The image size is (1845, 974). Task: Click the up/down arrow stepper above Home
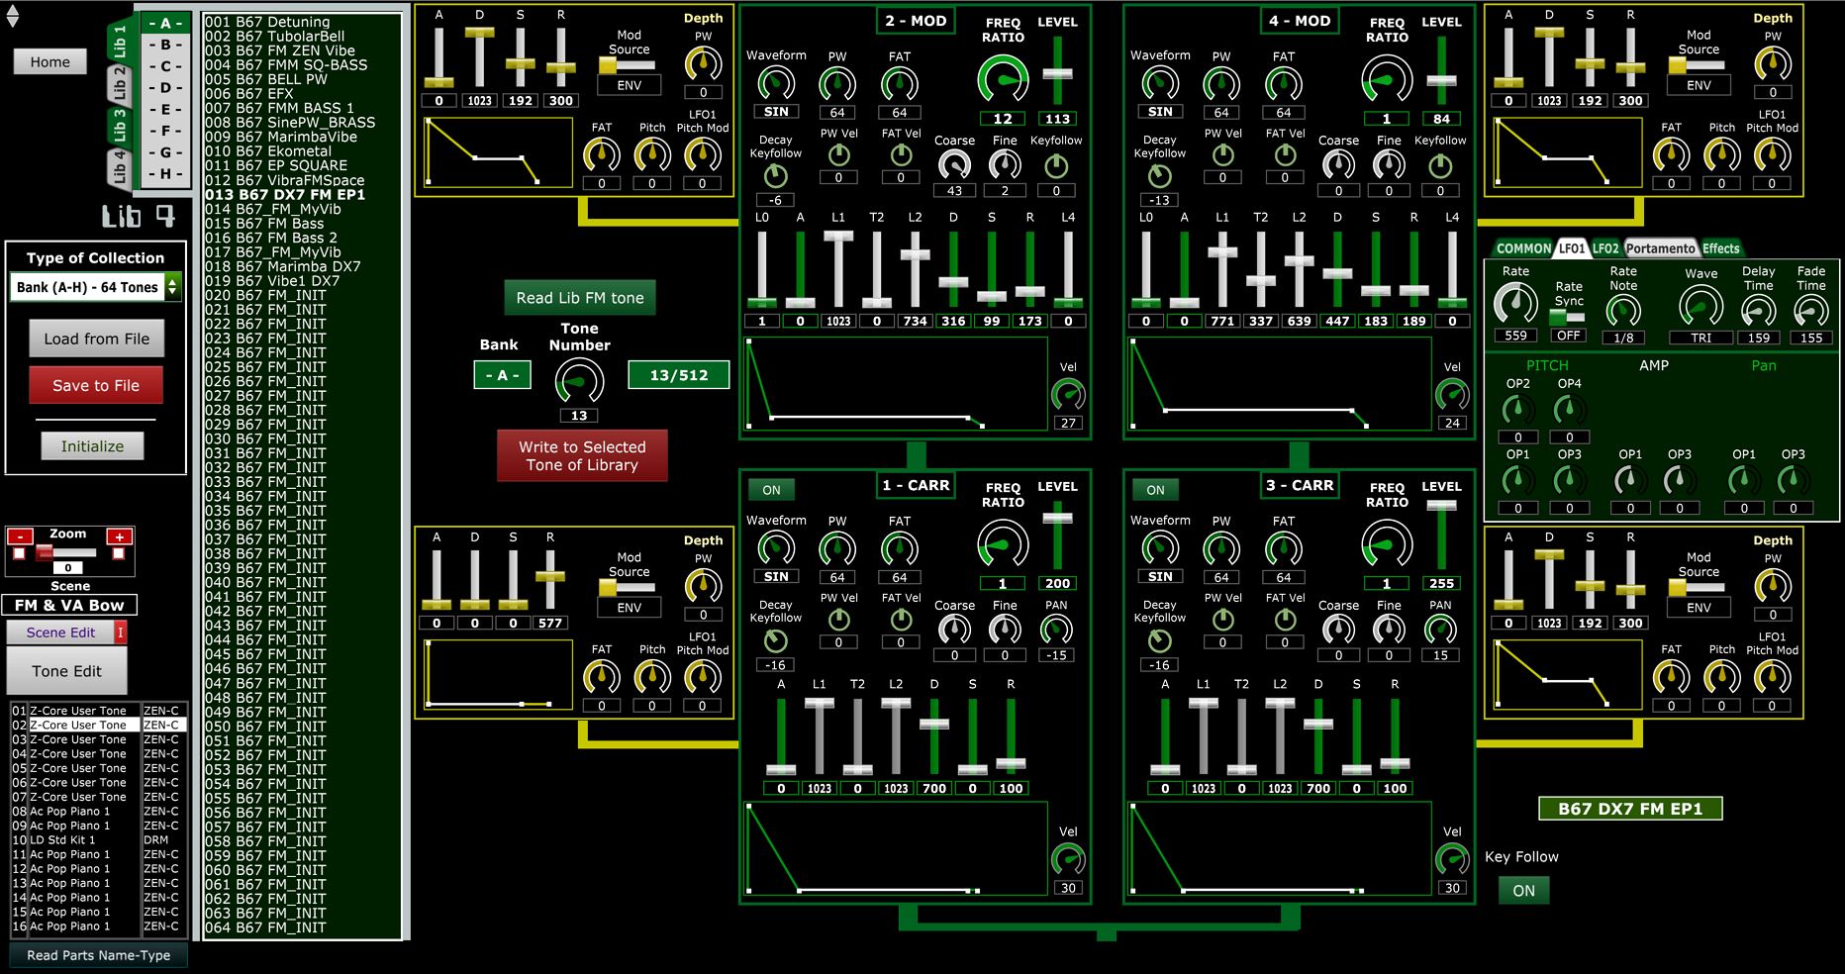pos(13,14)
